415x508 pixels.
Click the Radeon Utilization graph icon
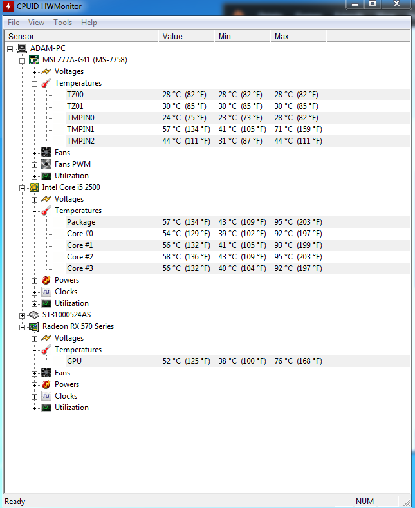(x=46, y=408)
